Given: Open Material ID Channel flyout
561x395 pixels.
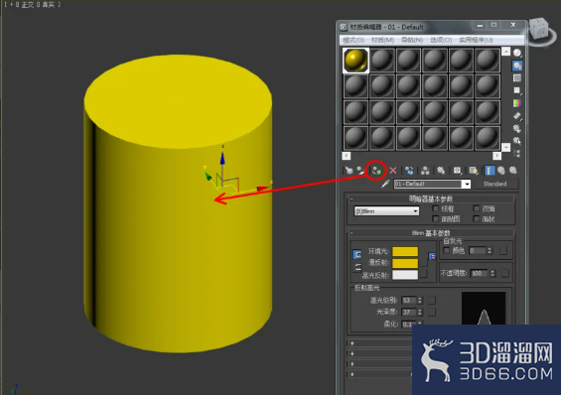Looking at the screenshot, I should pos(458,171).
